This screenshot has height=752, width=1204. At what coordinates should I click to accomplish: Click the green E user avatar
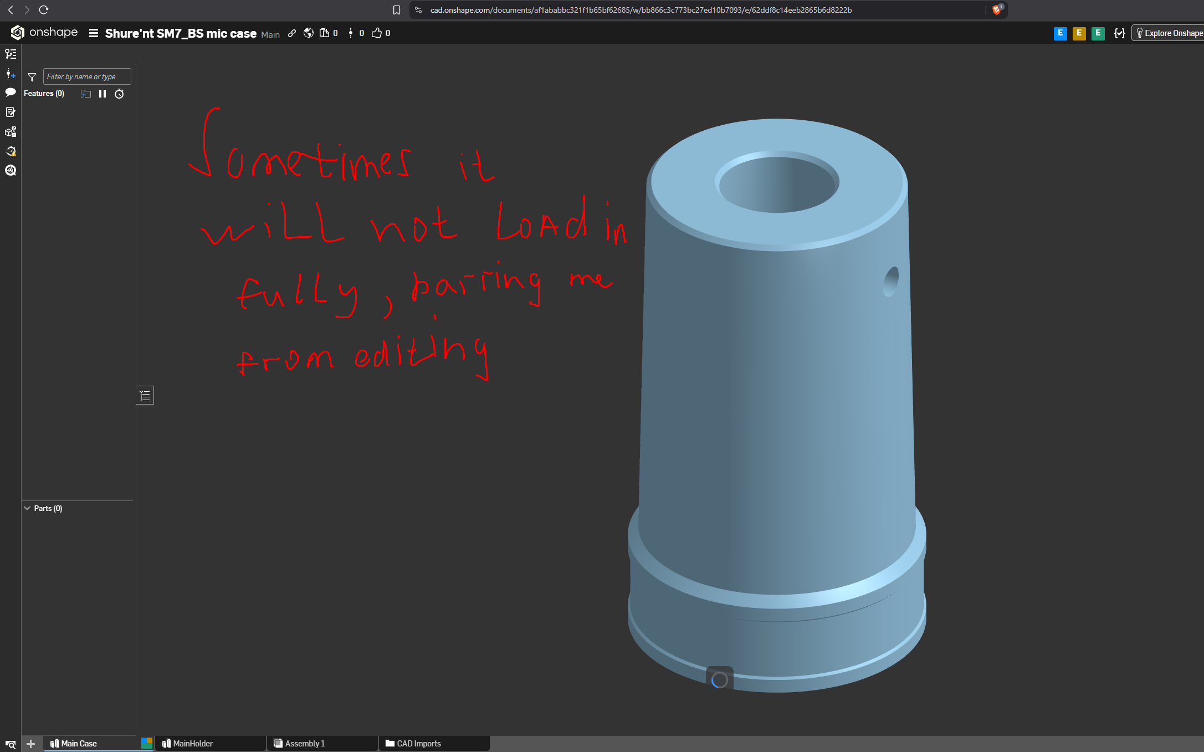(x=1098, y=33)
